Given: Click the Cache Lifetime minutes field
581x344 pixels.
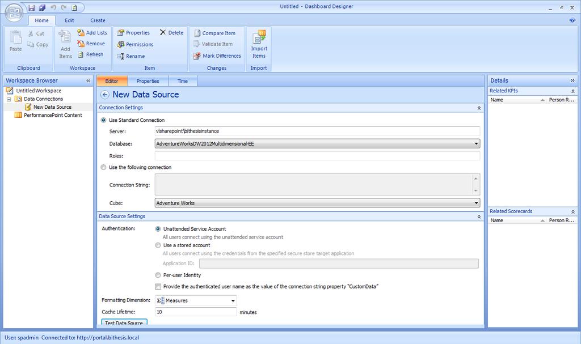Looking at the screenshot, I should click(196, 312).
